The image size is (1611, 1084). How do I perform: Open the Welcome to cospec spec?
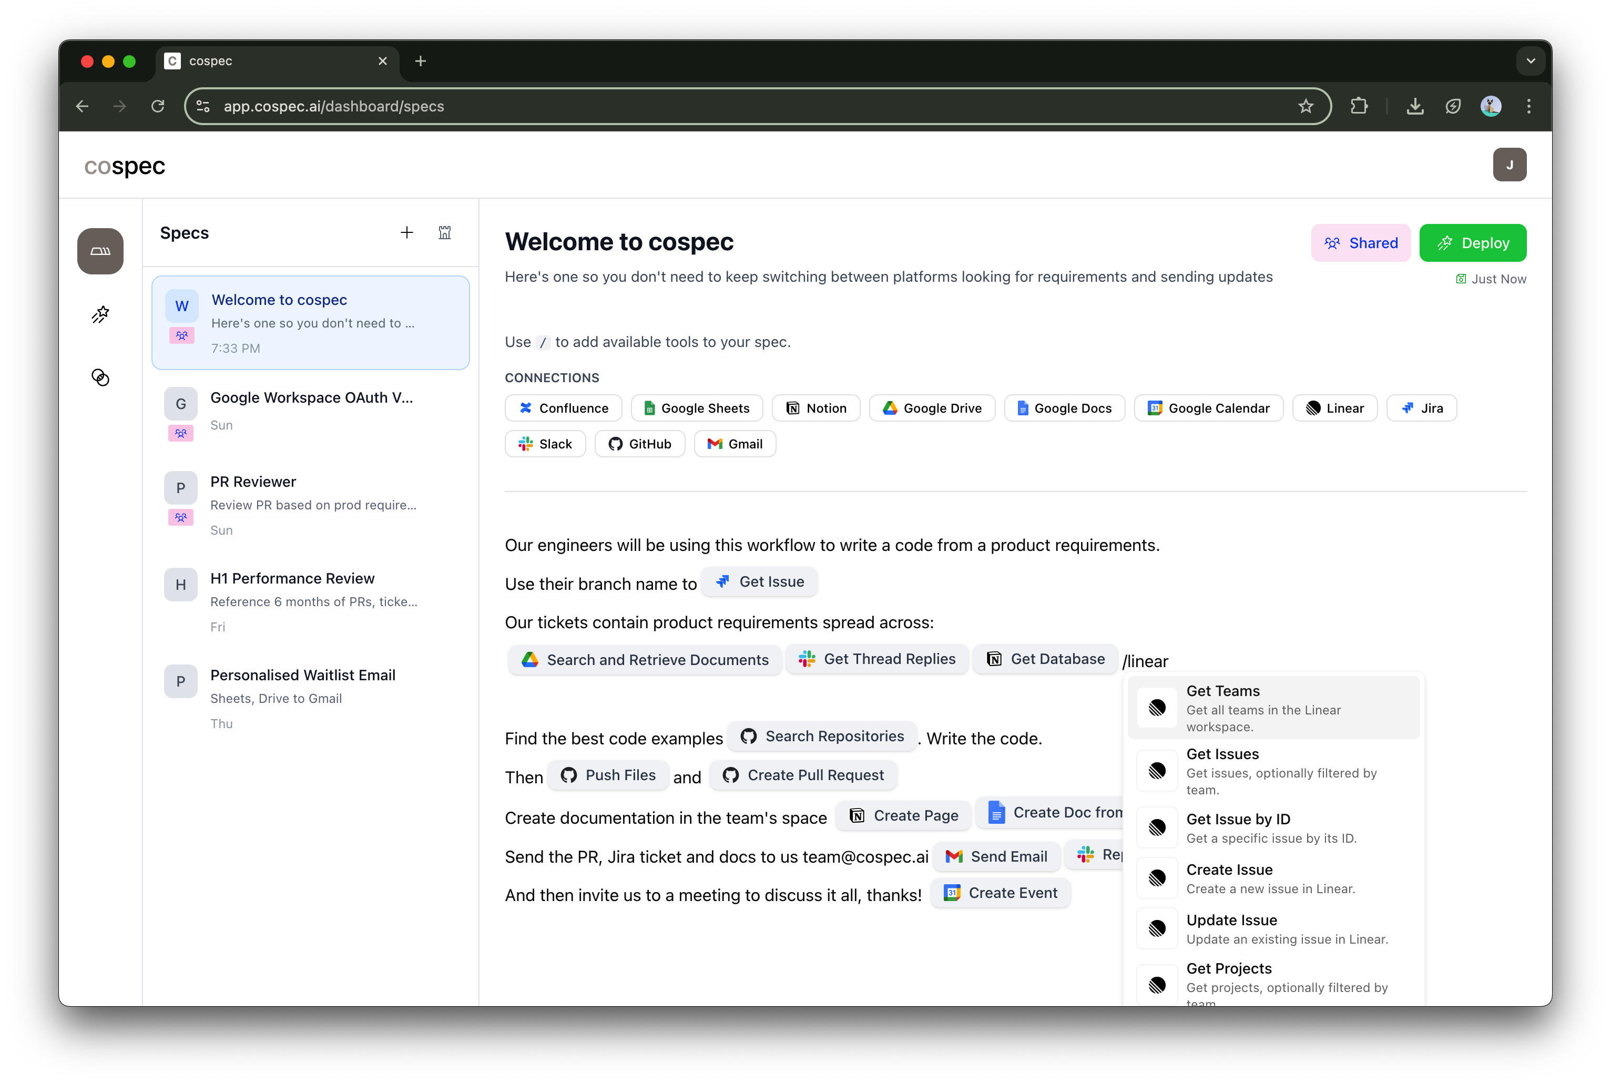(x=310, y=323)
